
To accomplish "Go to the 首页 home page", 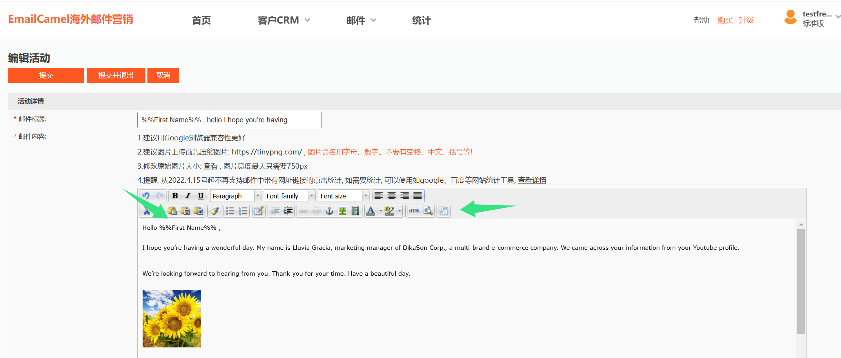I will [x=202, y=20].
